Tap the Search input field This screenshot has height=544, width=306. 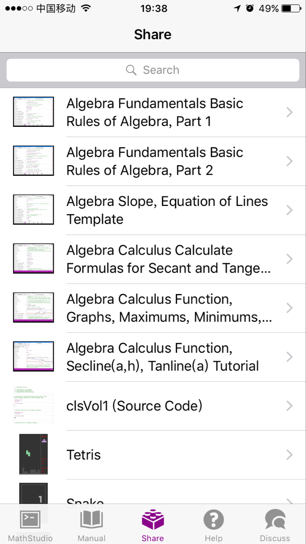(153, 70)
